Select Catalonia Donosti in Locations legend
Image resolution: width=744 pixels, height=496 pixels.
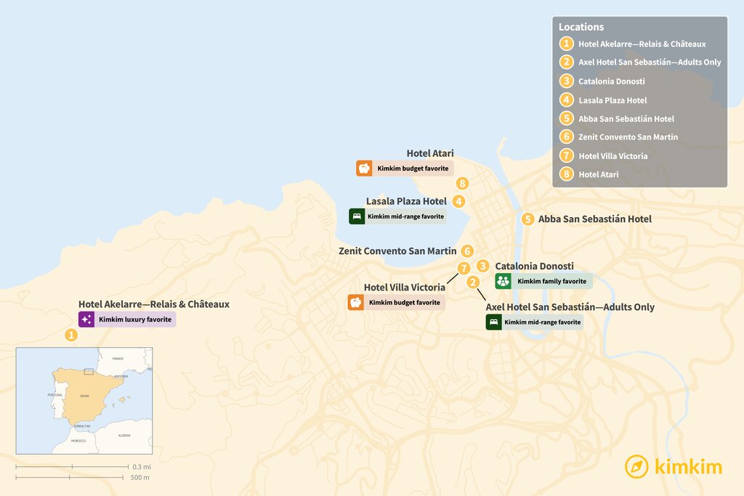tap(611, 81)
